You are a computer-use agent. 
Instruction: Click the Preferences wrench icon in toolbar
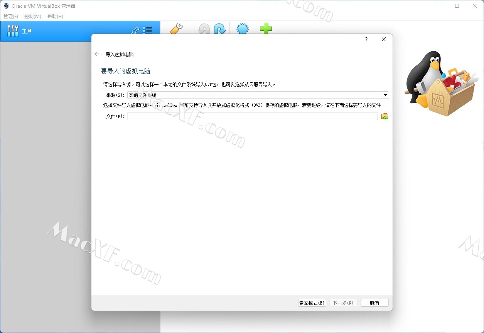tap(176, 28)
